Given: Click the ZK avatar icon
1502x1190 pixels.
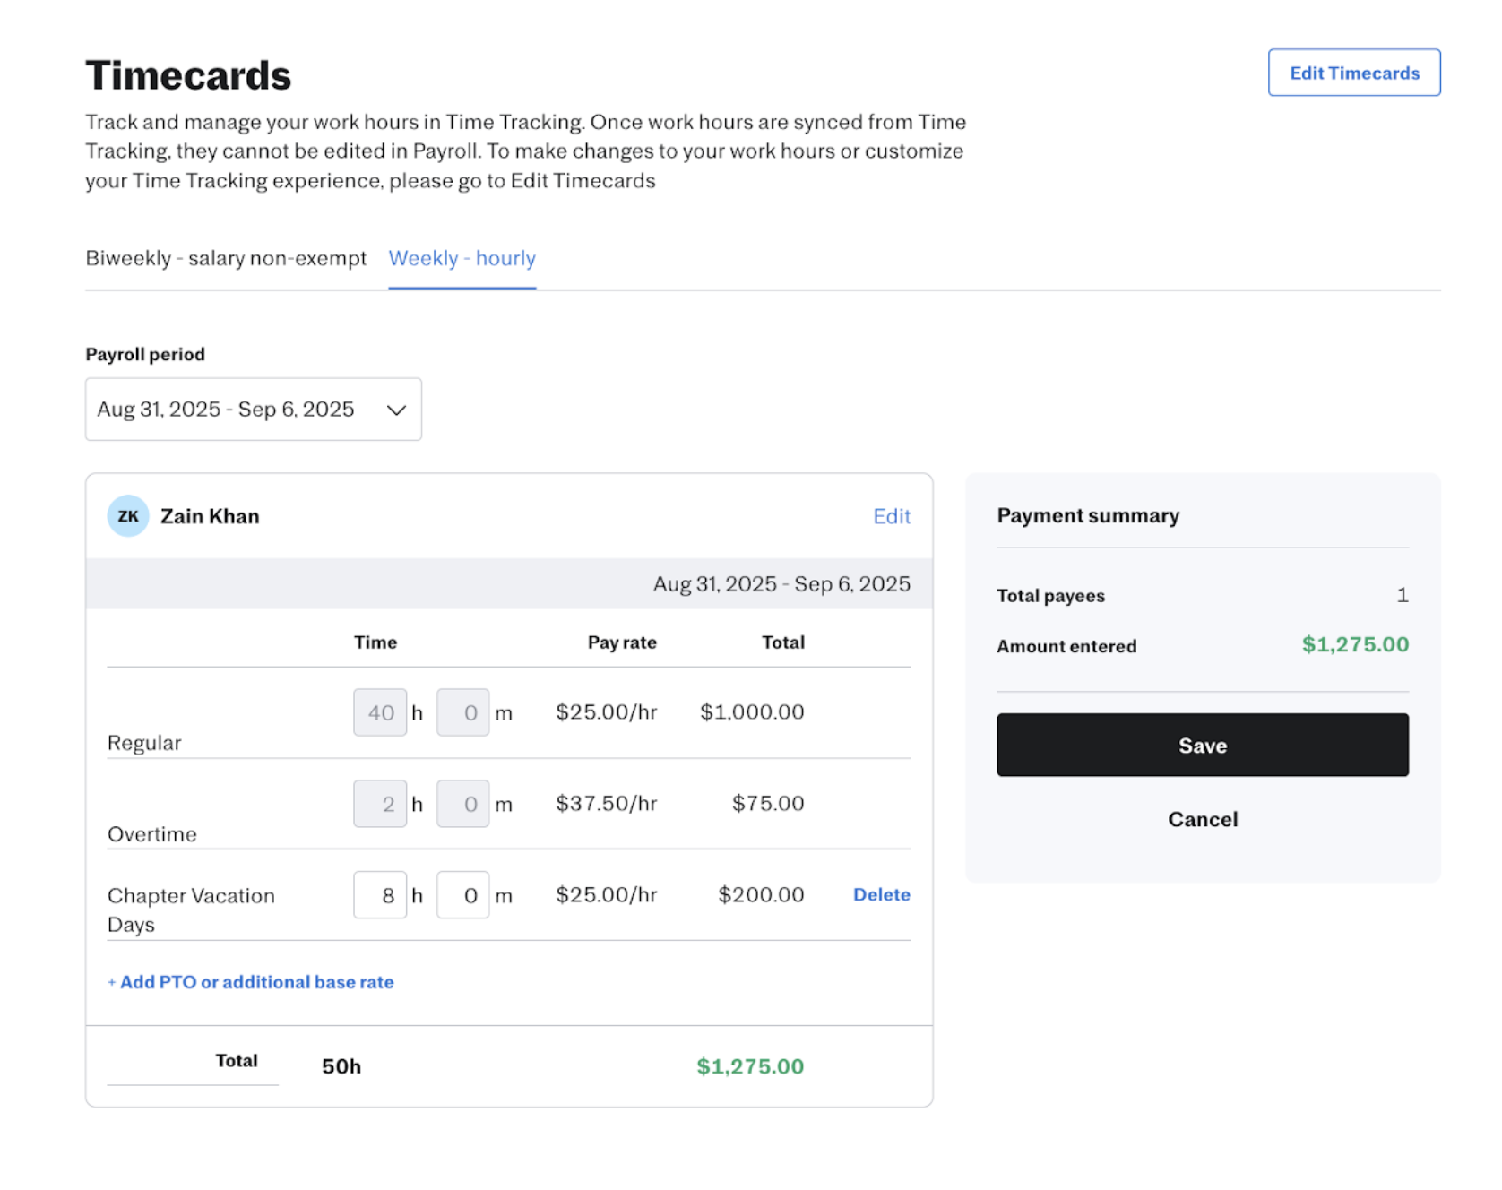Looking at the screenshot, I should [x=128, y=516].
